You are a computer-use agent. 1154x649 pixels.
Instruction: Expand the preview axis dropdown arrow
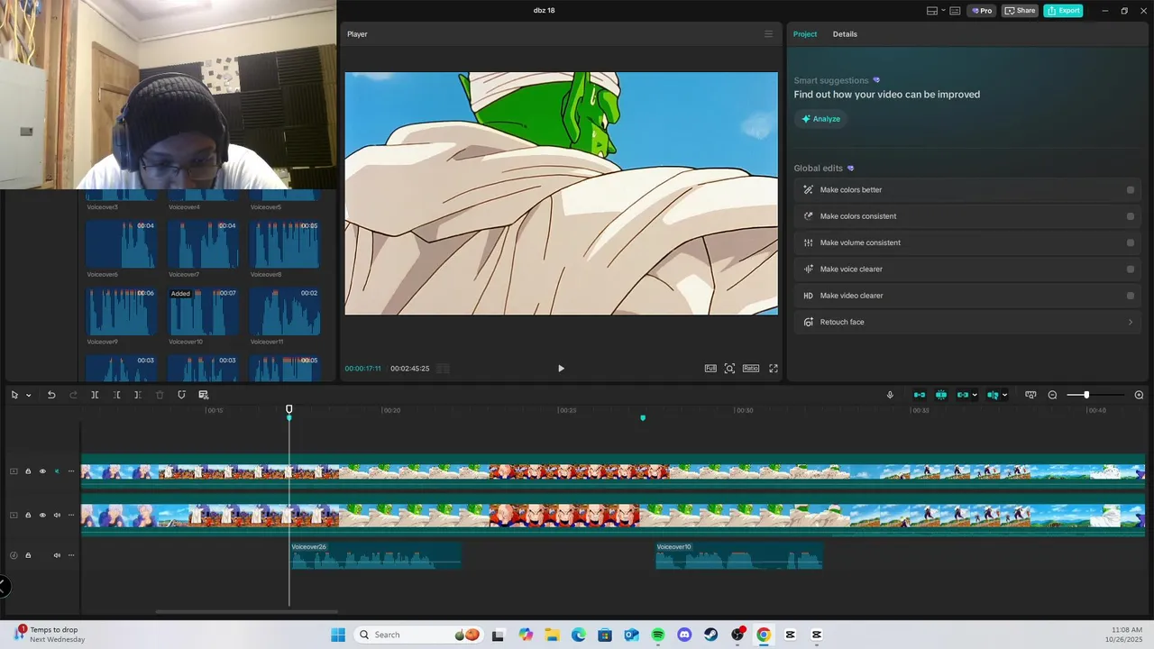(x=1004, y=395)
